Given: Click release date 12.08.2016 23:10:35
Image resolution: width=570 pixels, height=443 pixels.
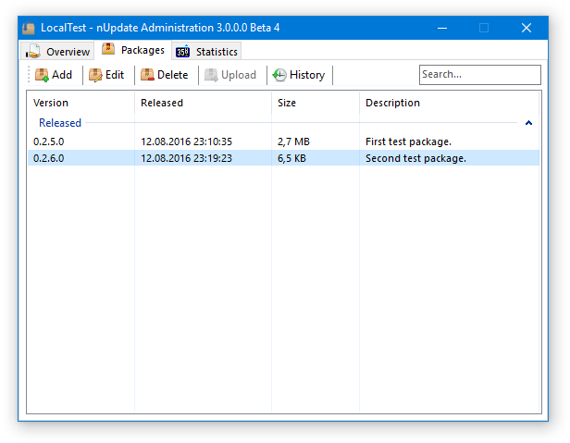Looking at the screenshot, I should point(186,142).
